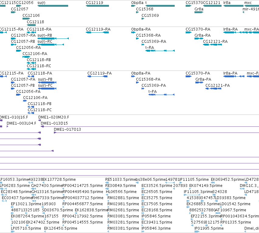Click the su(r) gene label
The height and width of the screenshot is (233, 259).
(41, 3)
